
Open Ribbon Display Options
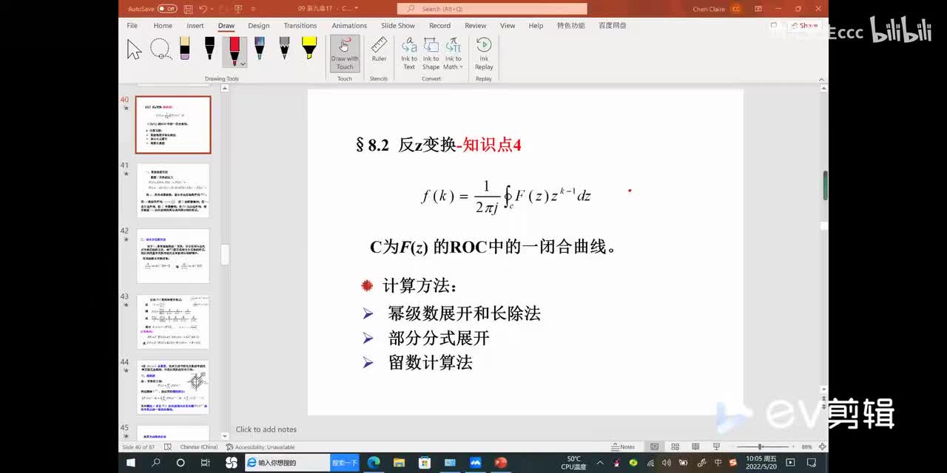pyautogui.click(x=758, y=9)
